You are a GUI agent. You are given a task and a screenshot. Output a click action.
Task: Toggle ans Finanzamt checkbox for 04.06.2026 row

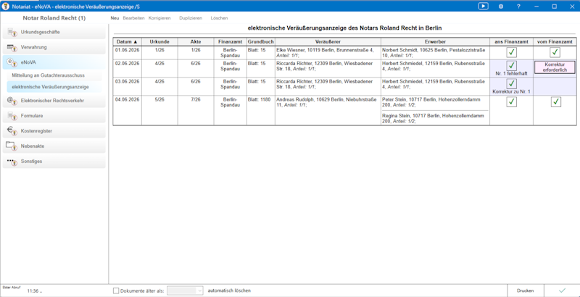point(512,102)
